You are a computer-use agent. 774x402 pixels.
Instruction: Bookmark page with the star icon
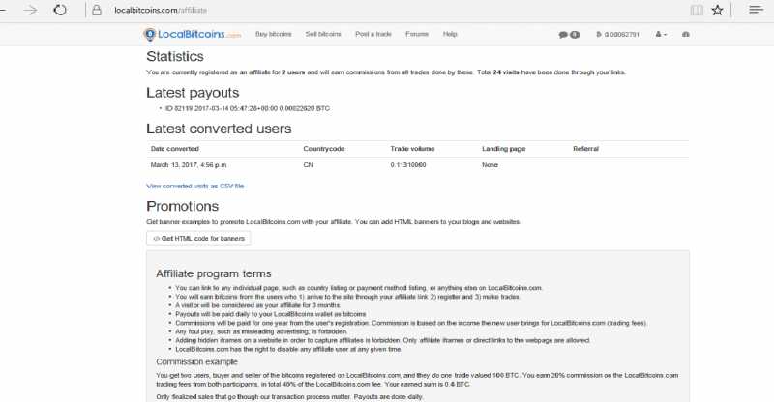click(717, 10)
